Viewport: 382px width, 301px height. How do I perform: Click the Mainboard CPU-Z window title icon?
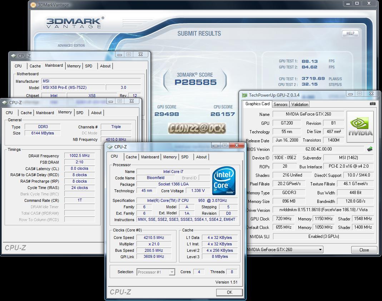[14, 56]
